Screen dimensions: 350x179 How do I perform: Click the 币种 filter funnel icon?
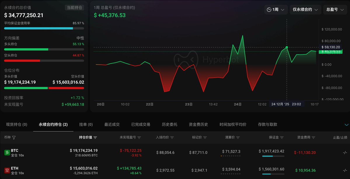pyautogui.click(x=14, y=138)
